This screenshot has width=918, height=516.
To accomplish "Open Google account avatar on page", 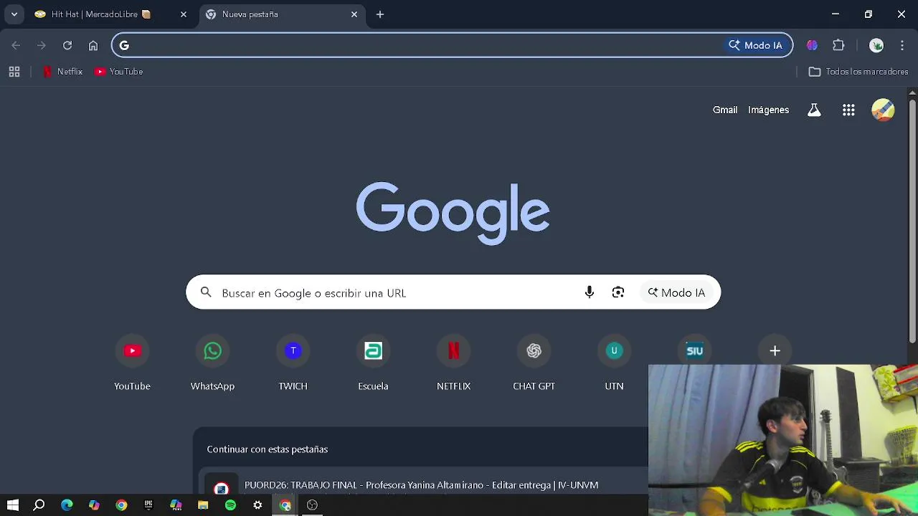I will (x=883, y=110).
